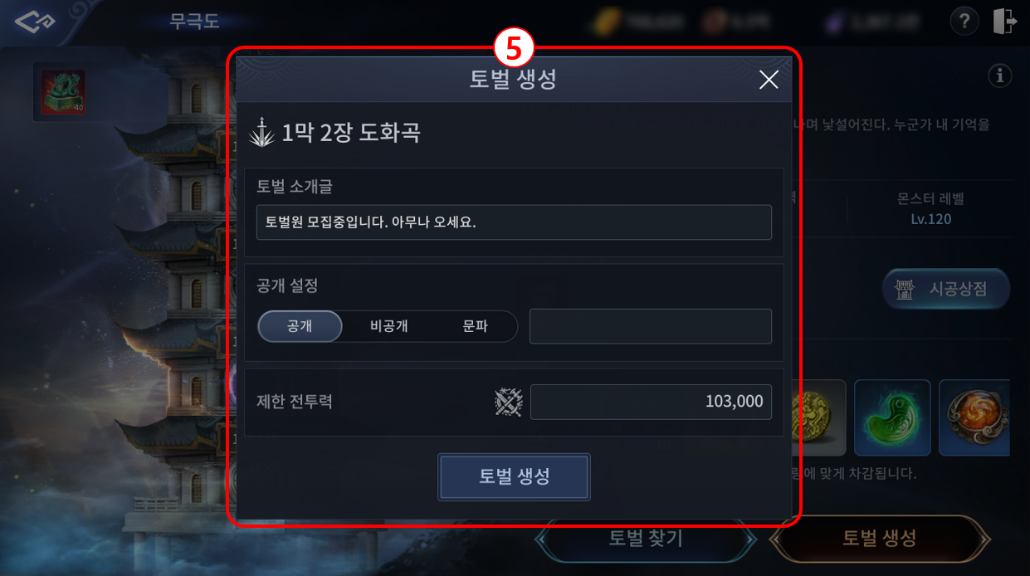The image size is (1030, 576).
Task: Open the help question mark icon
Action: pyautogui.click(x=964, y=22)
